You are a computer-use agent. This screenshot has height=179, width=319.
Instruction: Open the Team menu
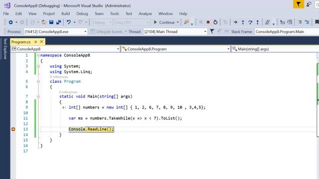pos(99,13)
